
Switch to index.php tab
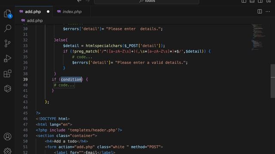coord(72,12)
